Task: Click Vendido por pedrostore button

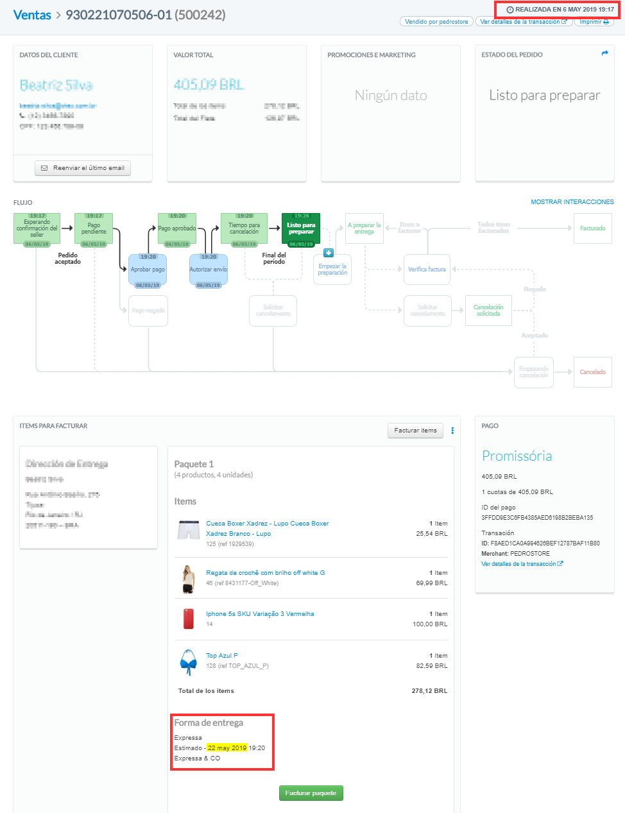Action: [x=436, y=22]
